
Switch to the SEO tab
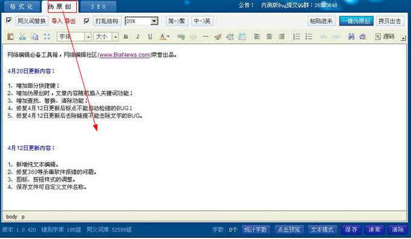(x=98, y=7)
